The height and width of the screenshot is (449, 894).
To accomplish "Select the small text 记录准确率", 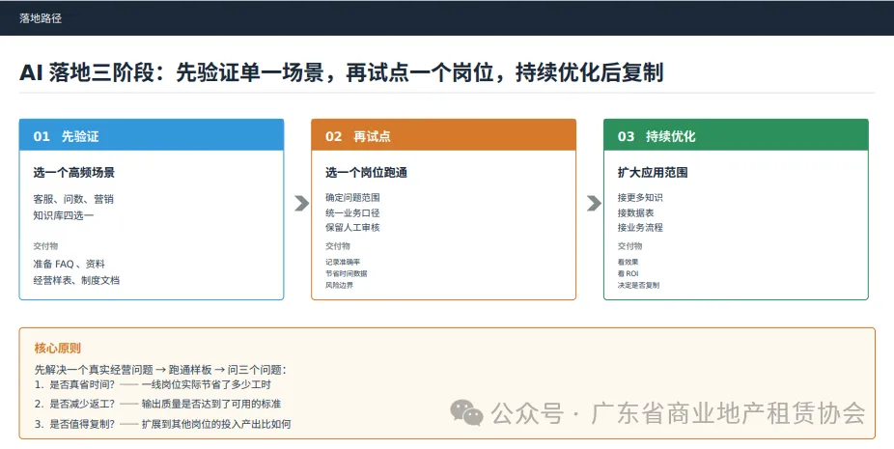I will 343,262.
